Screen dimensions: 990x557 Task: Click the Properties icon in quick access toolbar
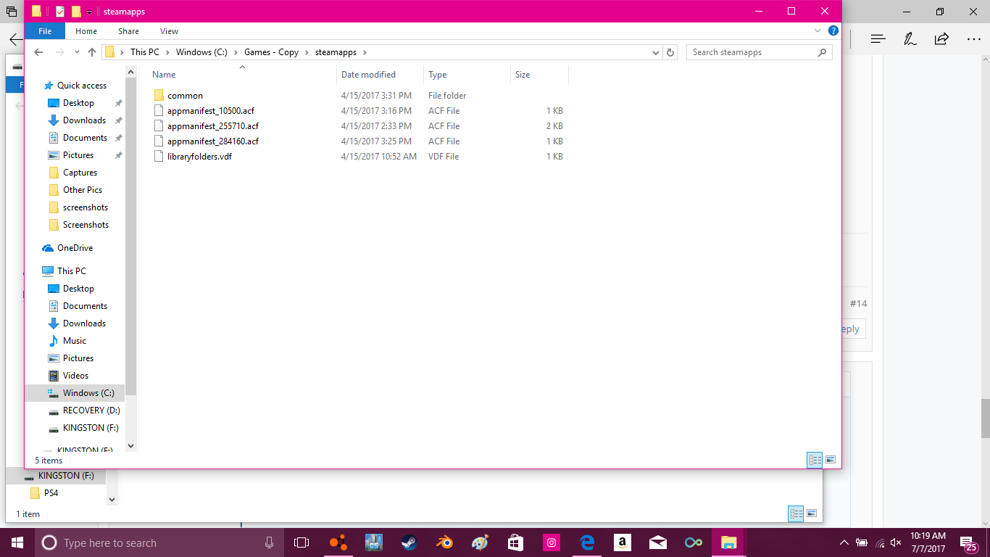pos(59,12)
